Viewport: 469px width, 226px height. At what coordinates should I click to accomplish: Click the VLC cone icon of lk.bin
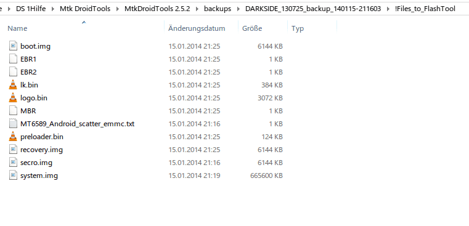coord(13,85)
